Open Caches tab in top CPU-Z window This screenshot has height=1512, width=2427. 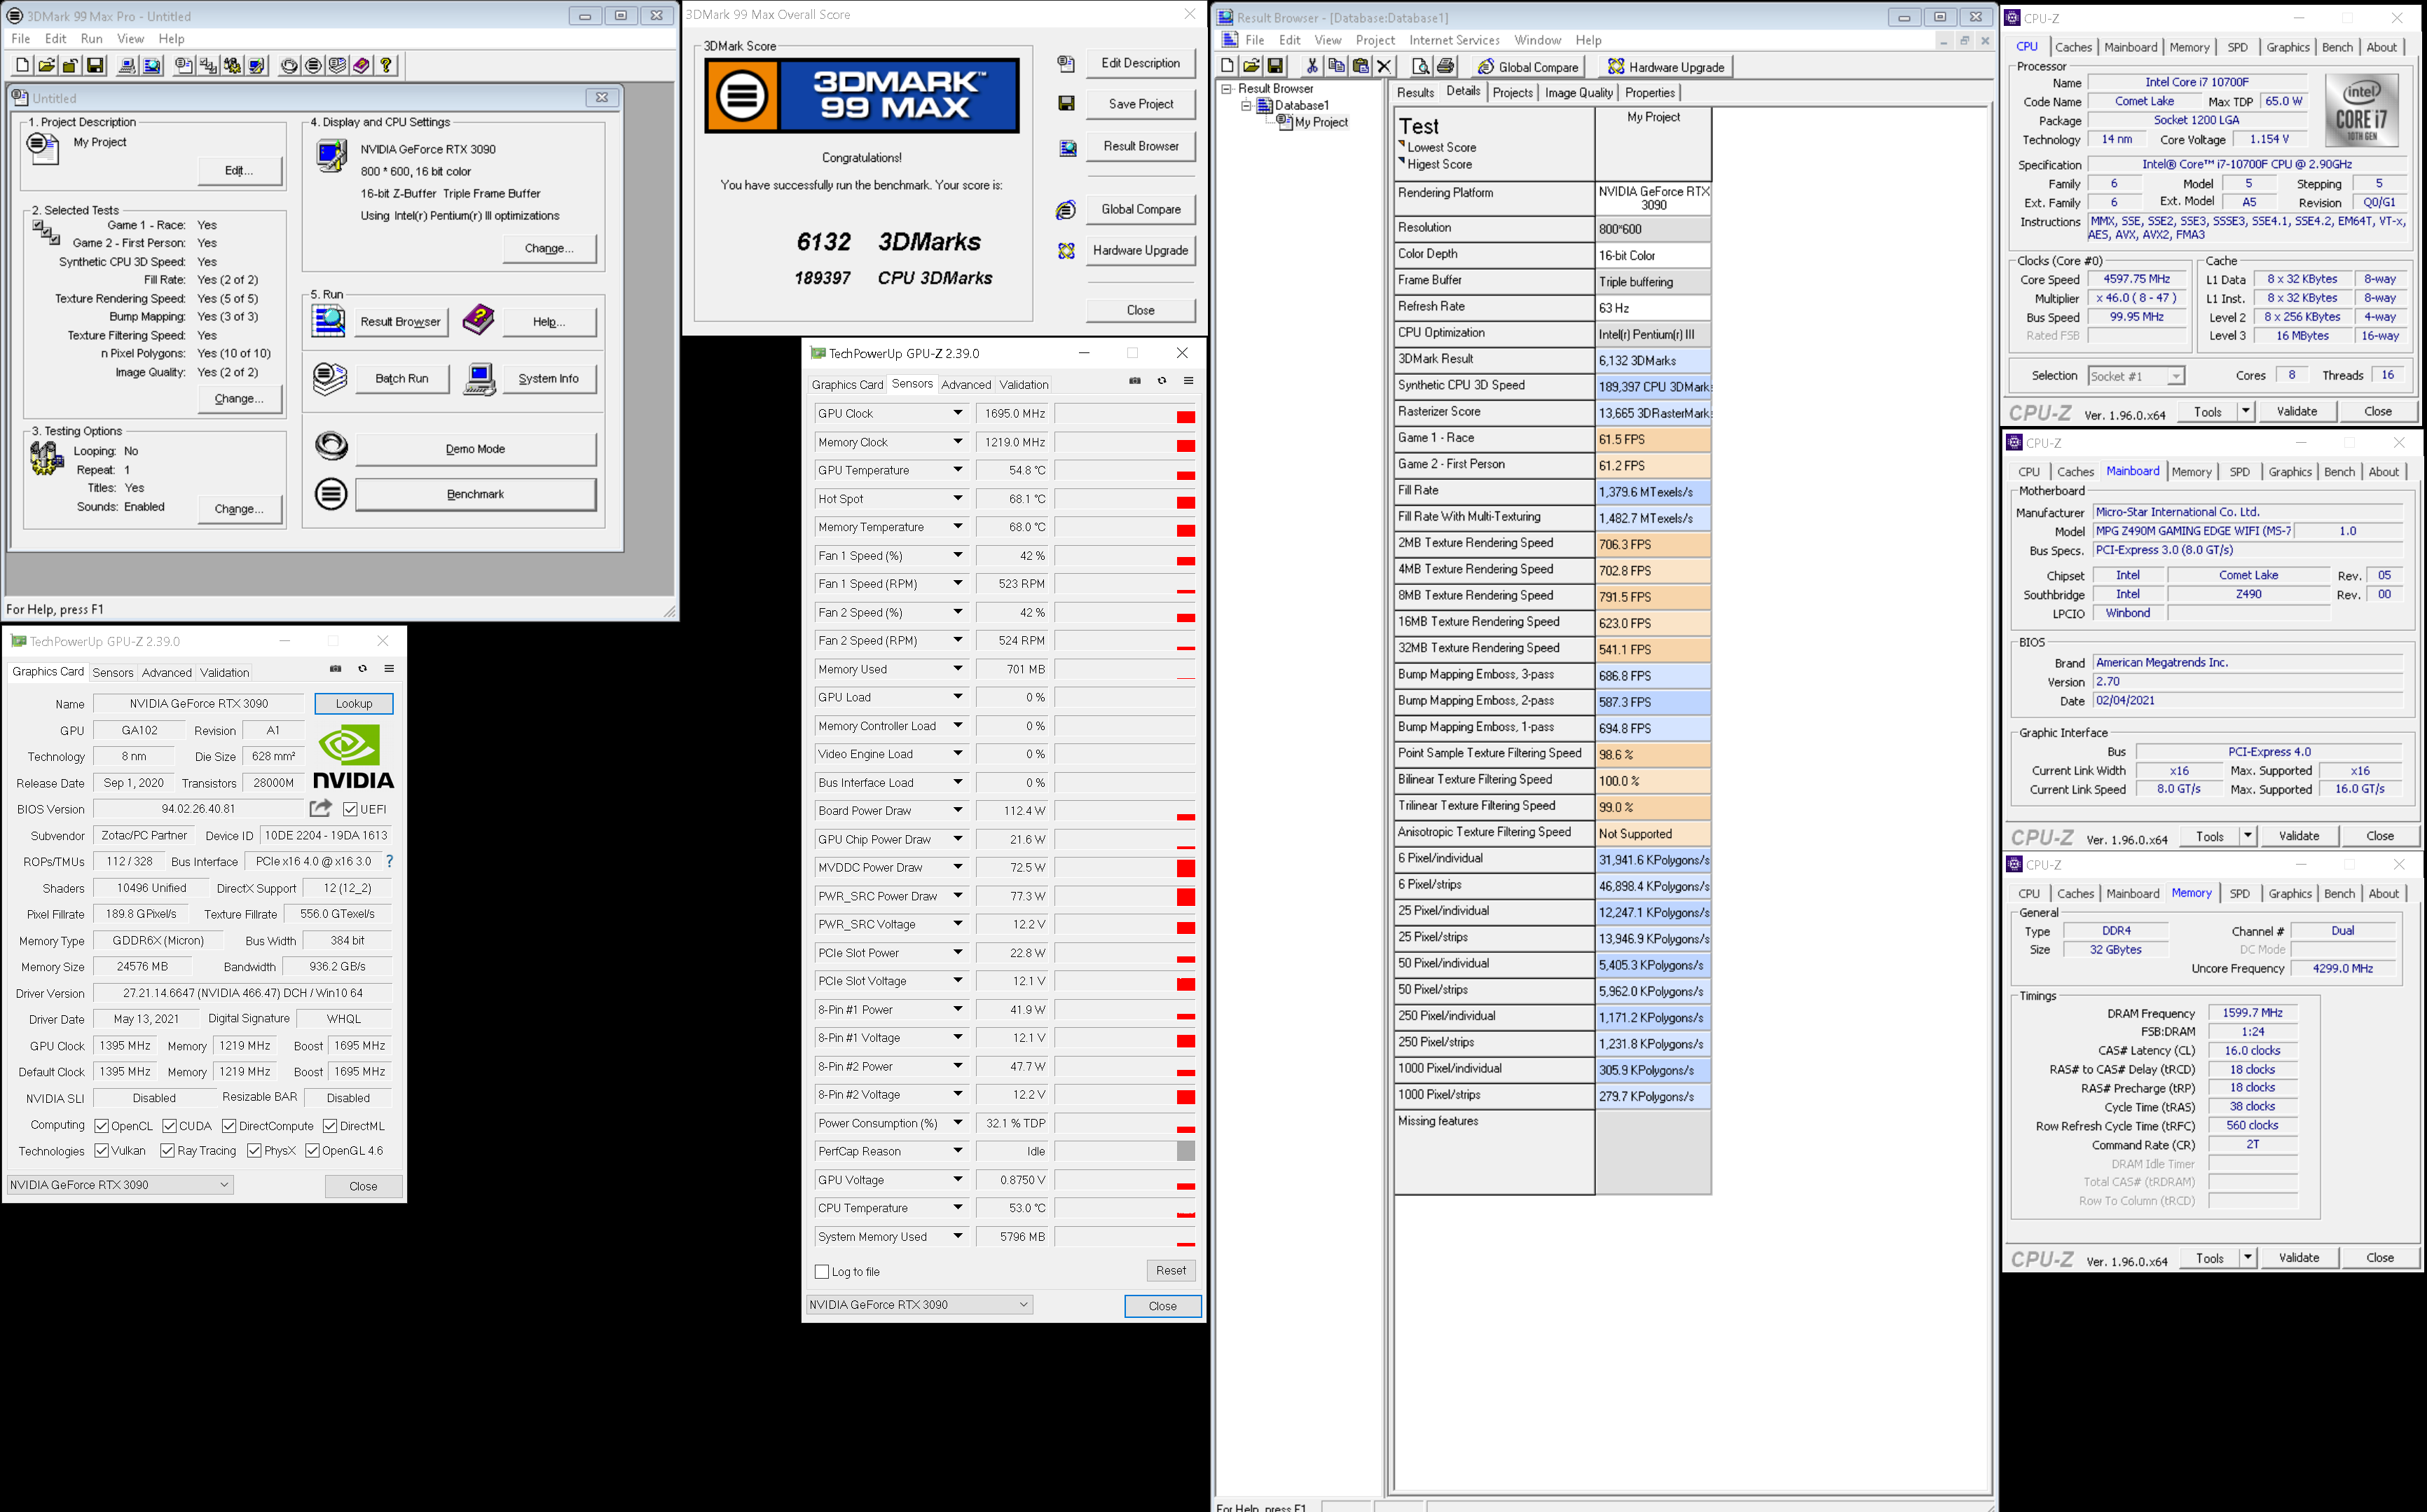click(2073, 47)
